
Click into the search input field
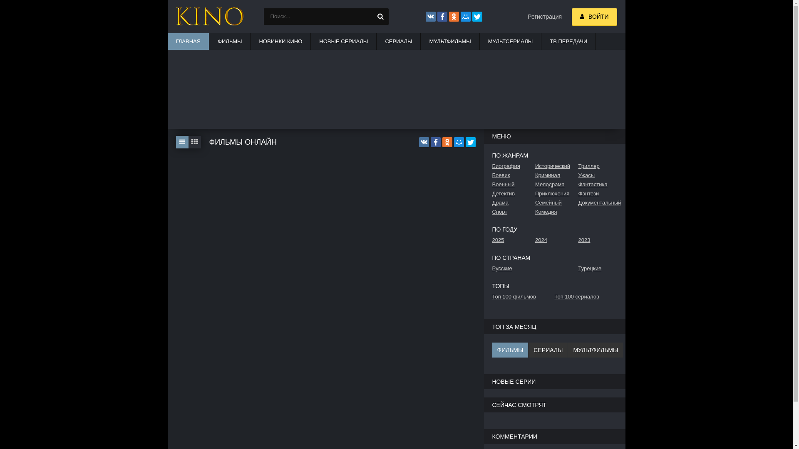pyautogui.click(x=318, y=17)
